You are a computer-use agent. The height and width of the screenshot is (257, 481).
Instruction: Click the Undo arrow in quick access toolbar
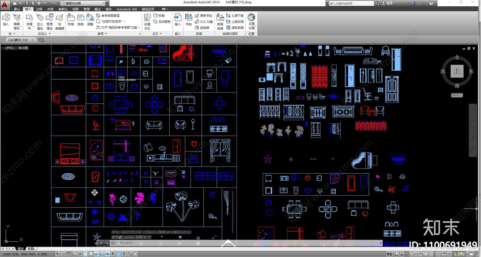45,3
